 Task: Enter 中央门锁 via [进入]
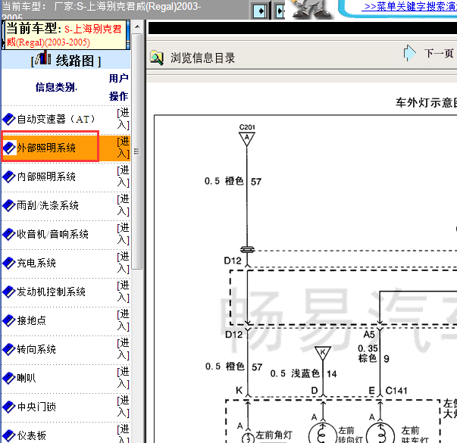coord(123,407)
